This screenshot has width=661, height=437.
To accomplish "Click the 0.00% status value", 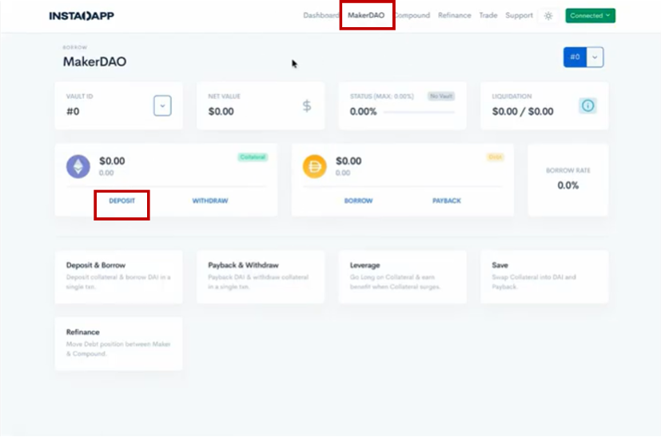I will pyautogui.click(x=363, y=112).
